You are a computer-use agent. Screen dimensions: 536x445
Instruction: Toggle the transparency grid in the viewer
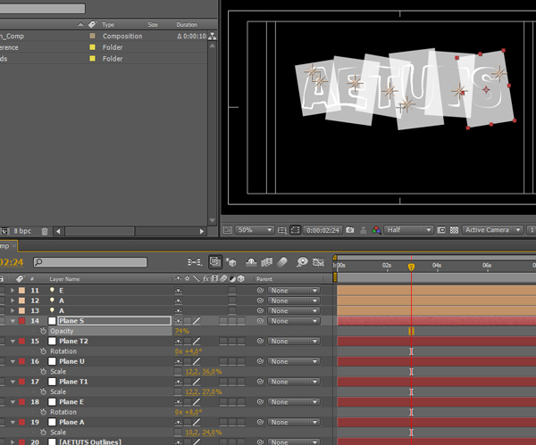tap(454, 230)
